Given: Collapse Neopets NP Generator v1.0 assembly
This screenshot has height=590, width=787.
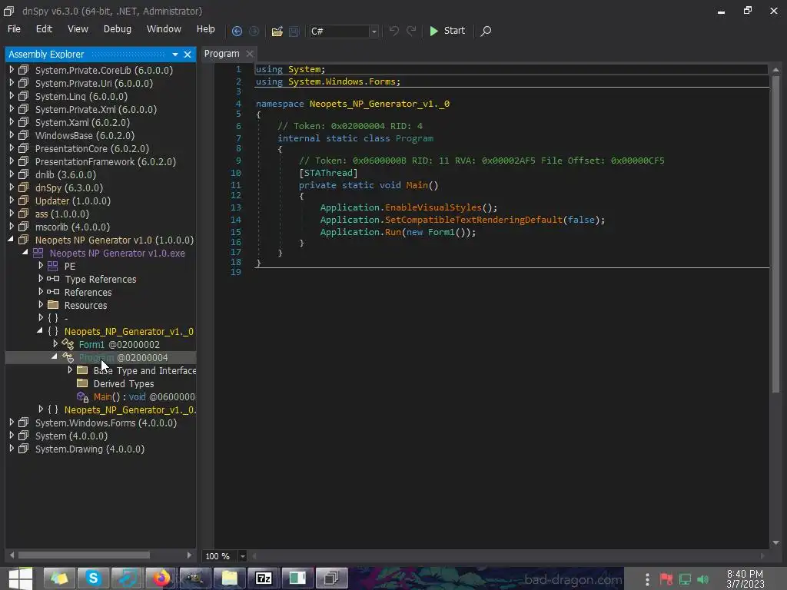Looking at the screenshot, I should (x=11, y=240).
